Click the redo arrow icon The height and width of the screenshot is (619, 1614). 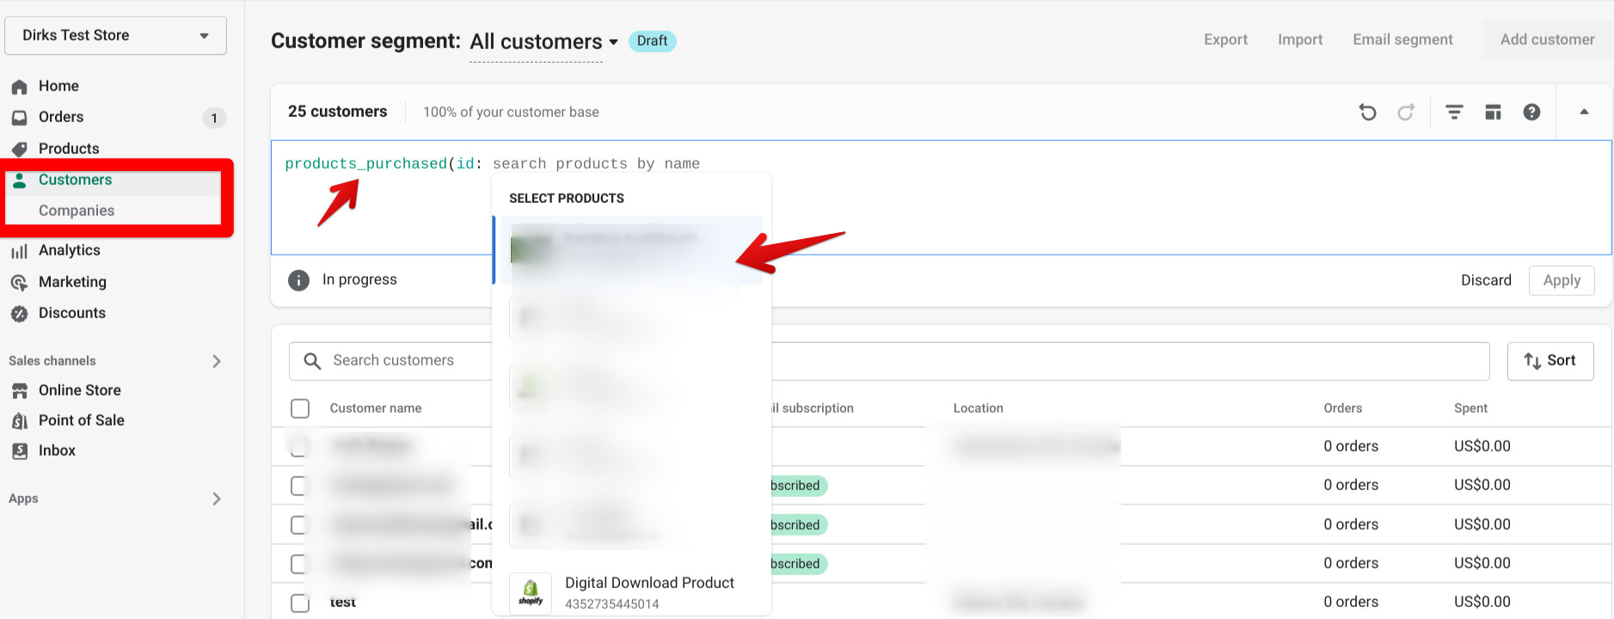[1406, 113]
